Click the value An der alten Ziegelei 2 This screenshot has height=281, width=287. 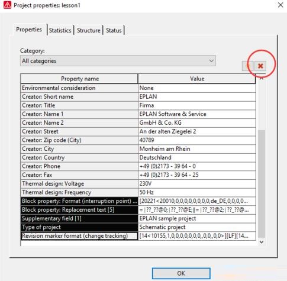click(x=196, y=131)
